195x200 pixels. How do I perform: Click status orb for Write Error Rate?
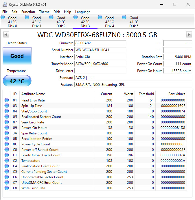click(x=7, y=188)
